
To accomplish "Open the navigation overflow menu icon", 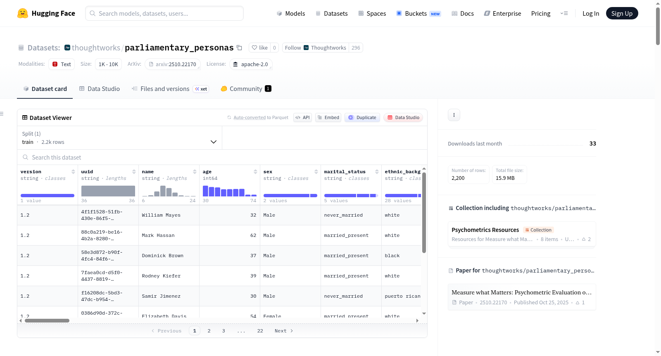I will 564,13.
